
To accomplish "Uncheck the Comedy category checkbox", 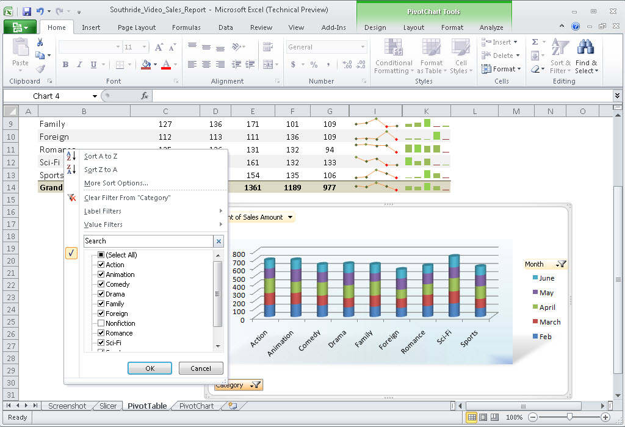I will pos(101,284).
